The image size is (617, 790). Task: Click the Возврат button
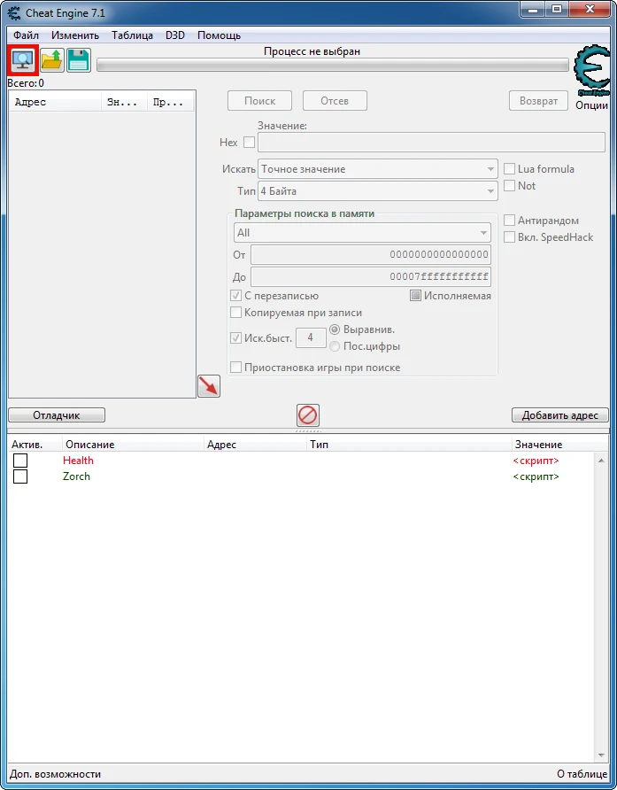[538, 101]
